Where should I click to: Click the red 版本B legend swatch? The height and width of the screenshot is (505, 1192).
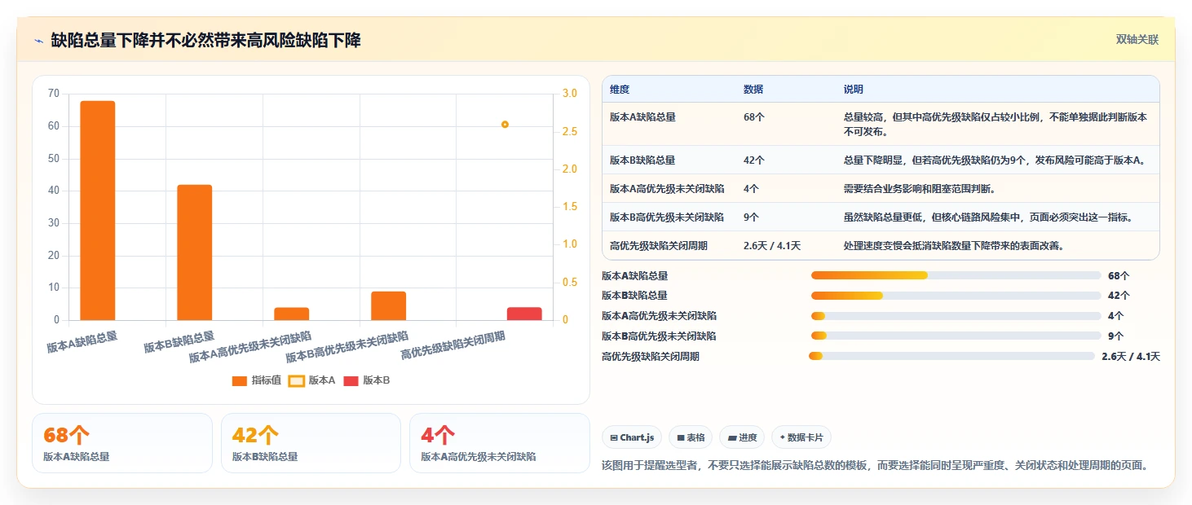[351, 380]
